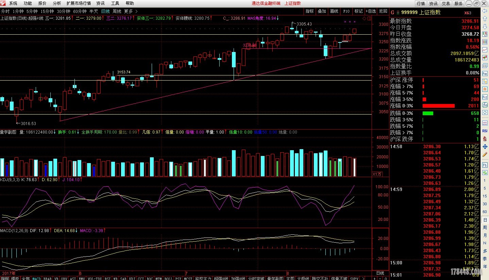Open the 指标 indicator dropdown in toolbar
This screenshot has width=489, height=280.
click(x=309, y=11)
